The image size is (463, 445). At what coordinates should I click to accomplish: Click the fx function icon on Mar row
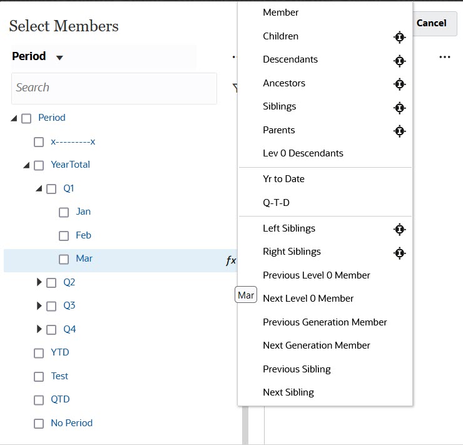(x=231, y=260)
